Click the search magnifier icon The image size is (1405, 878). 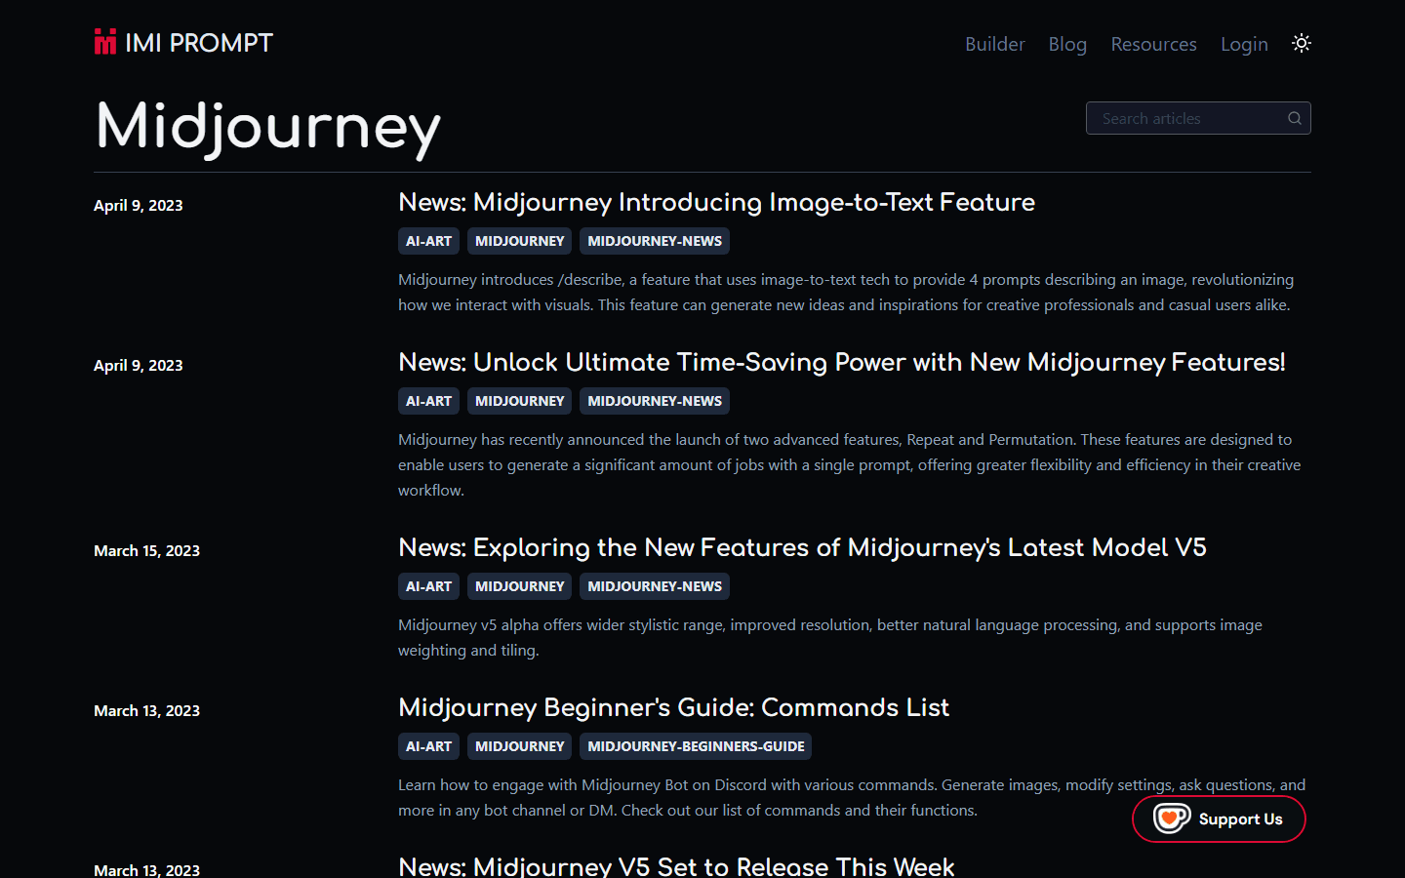pos(1295,118)
